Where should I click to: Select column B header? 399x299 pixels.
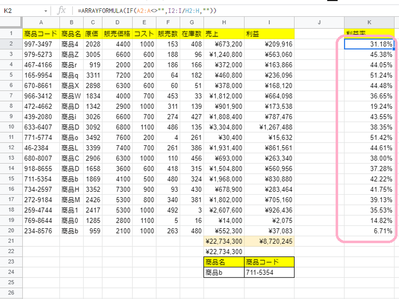[71, 23]
